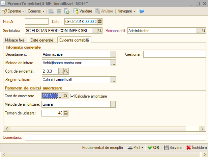Image resolution: width=208 pixels, height=157 pixels.
Task: Switch to the Mijloace fixe tab
Action: [15, 40]
